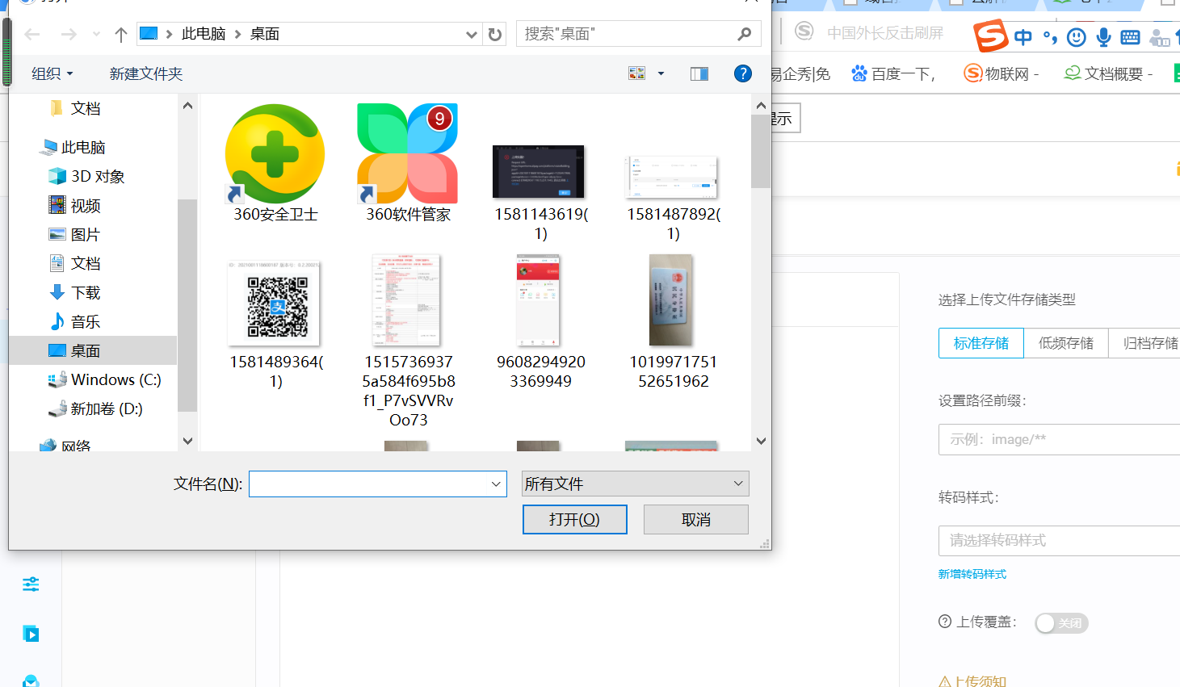Open the 文件名 combo box dropdown
Image resolution: width=1180 pixels, height=687 pixels.
click(496, 484)
